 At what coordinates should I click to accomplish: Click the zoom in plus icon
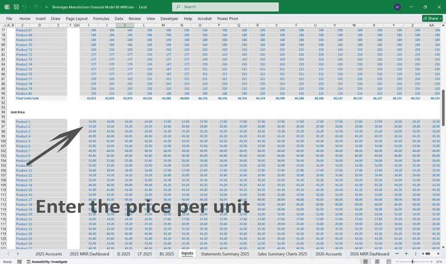pos(431,261)
